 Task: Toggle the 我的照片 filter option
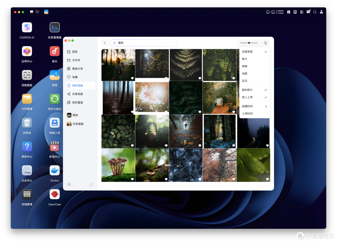click(x=255, y=90)
